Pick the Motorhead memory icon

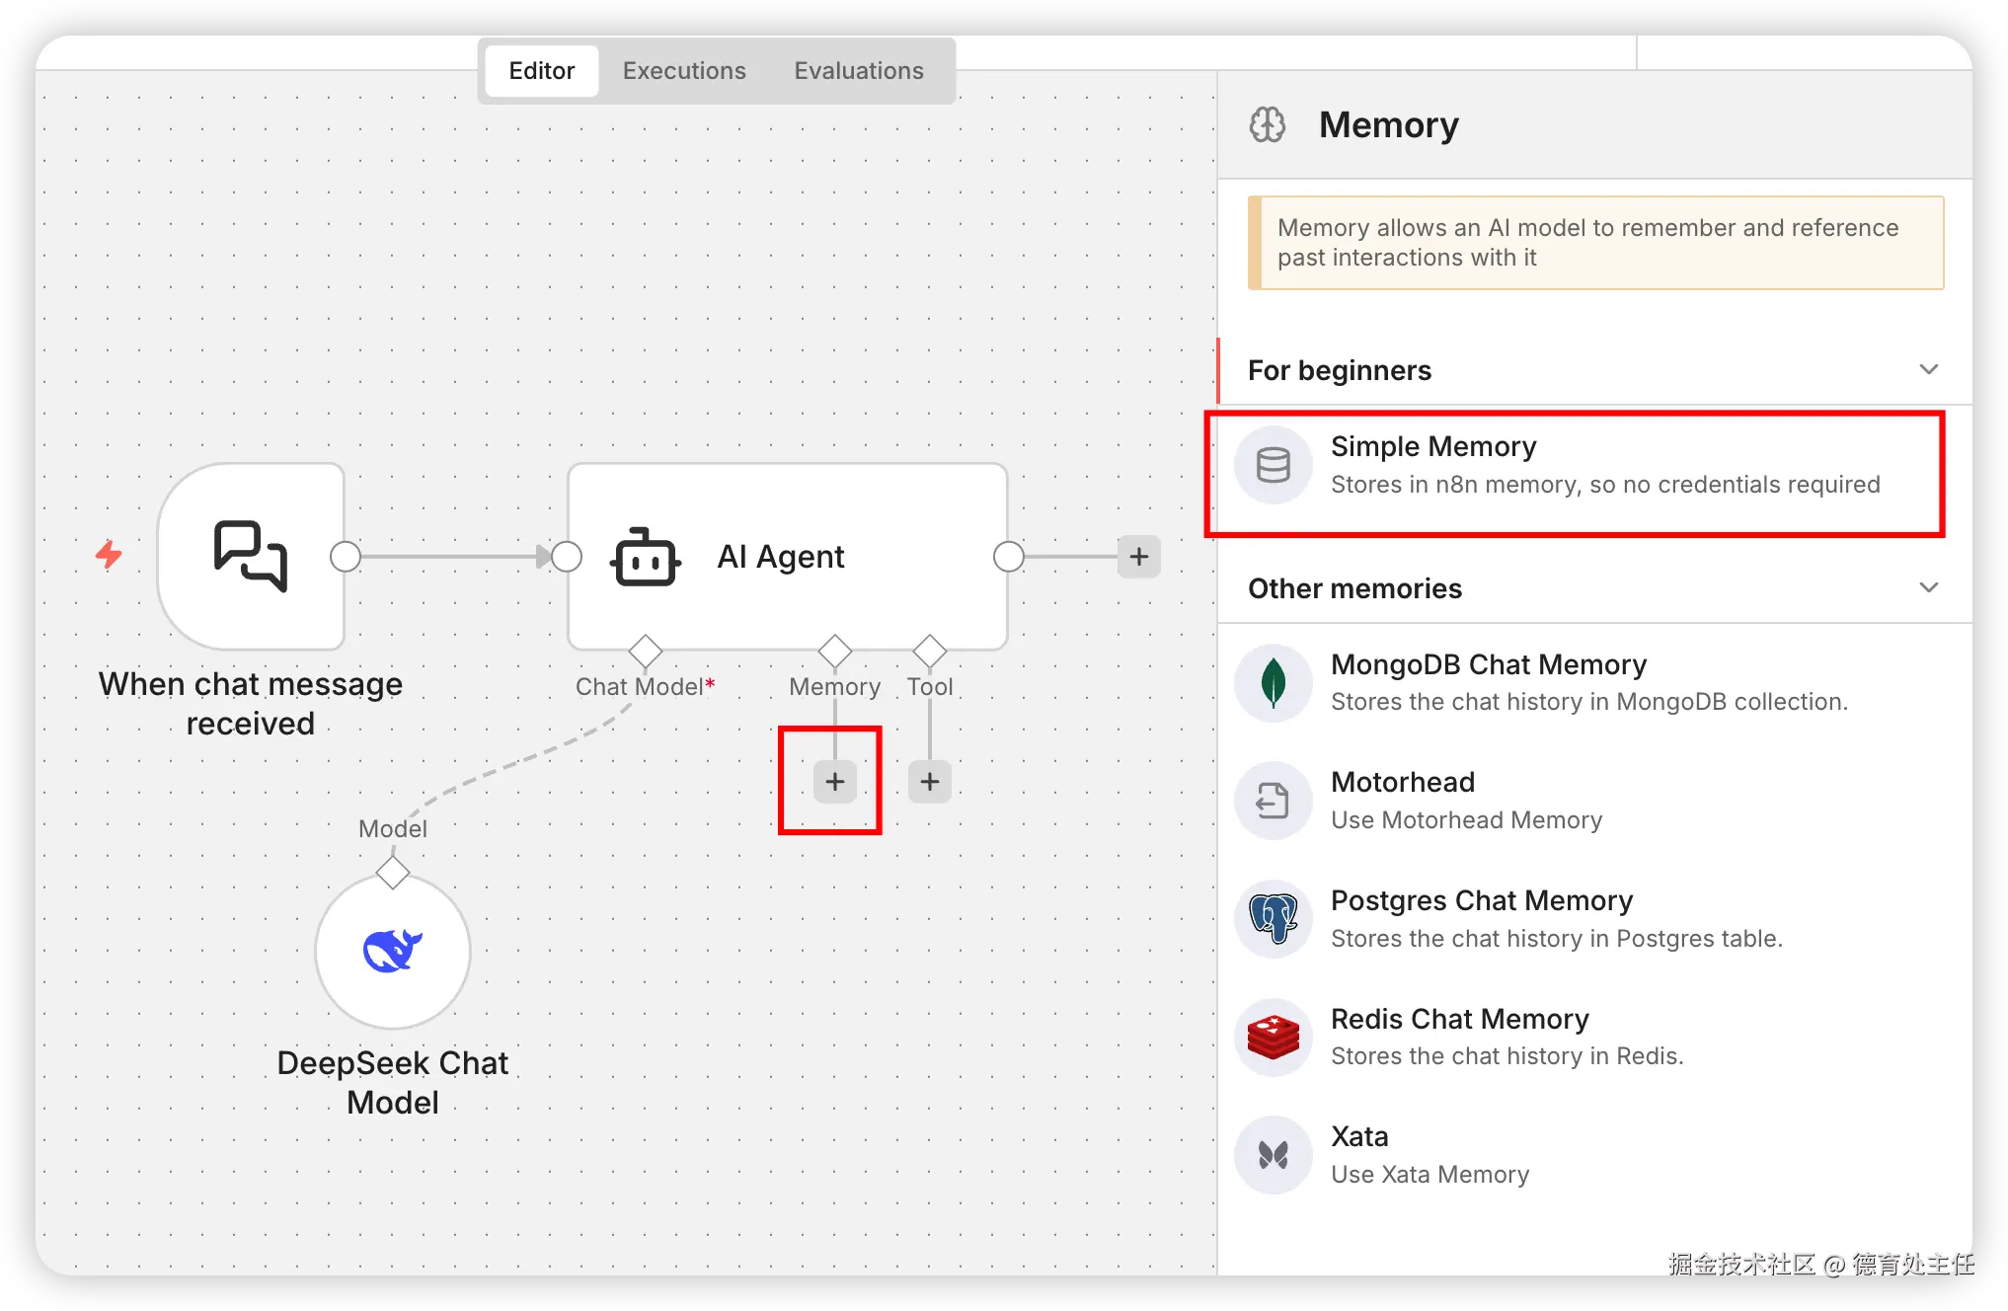pos(1273,801)
